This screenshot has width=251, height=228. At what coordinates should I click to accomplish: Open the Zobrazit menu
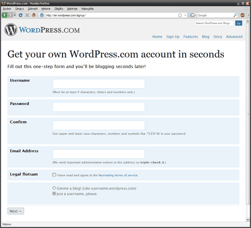[33, 9]
